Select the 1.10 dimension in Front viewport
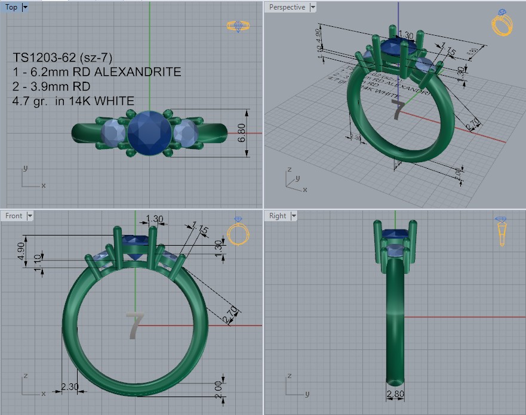This screenshot has width=526, height=415. [38, 263]
